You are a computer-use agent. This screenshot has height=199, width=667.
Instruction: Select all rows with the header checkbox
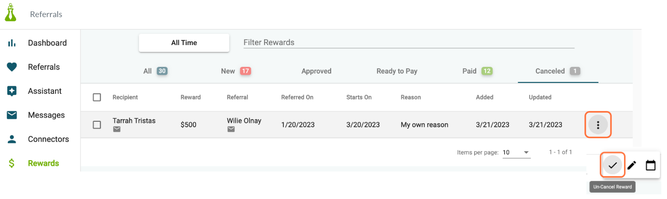point(97,97)
